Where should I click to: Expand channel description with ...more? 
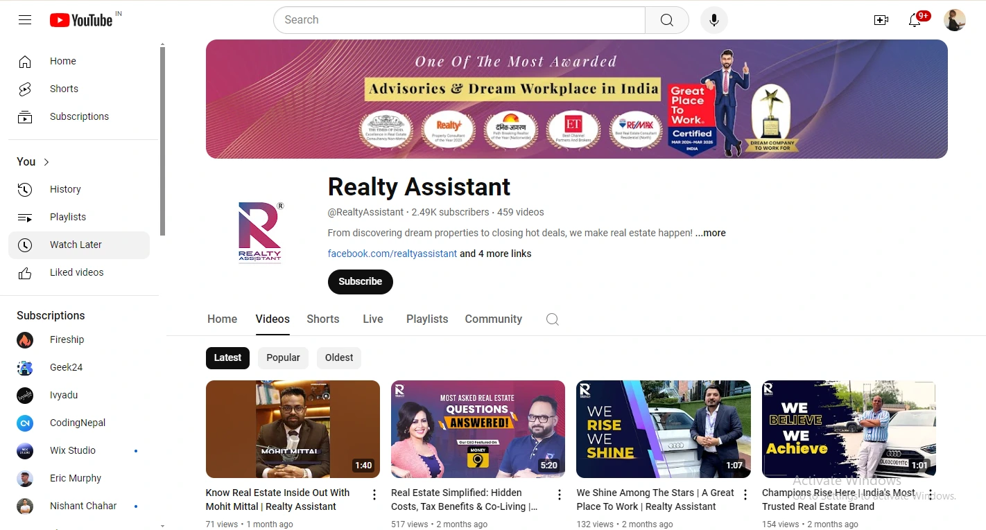(711, 233)
